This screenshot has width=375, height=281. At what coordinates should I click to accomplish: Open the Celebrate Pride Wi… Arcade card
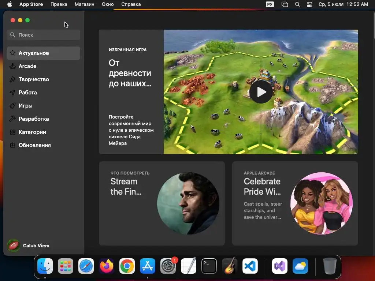[295, 203]
